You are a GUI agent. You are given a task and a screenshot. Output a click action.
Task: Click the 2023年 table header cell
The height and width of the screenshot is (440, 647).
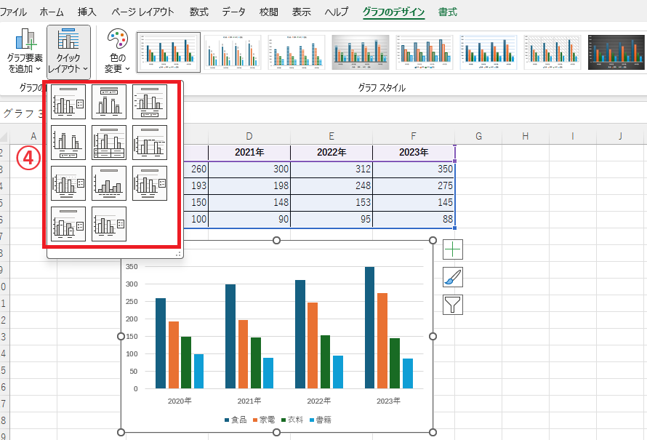[414, 152]
